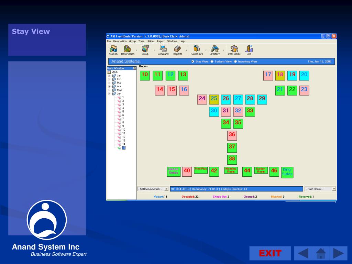
Task: Open the Tools menu
Action: point(141,41)
